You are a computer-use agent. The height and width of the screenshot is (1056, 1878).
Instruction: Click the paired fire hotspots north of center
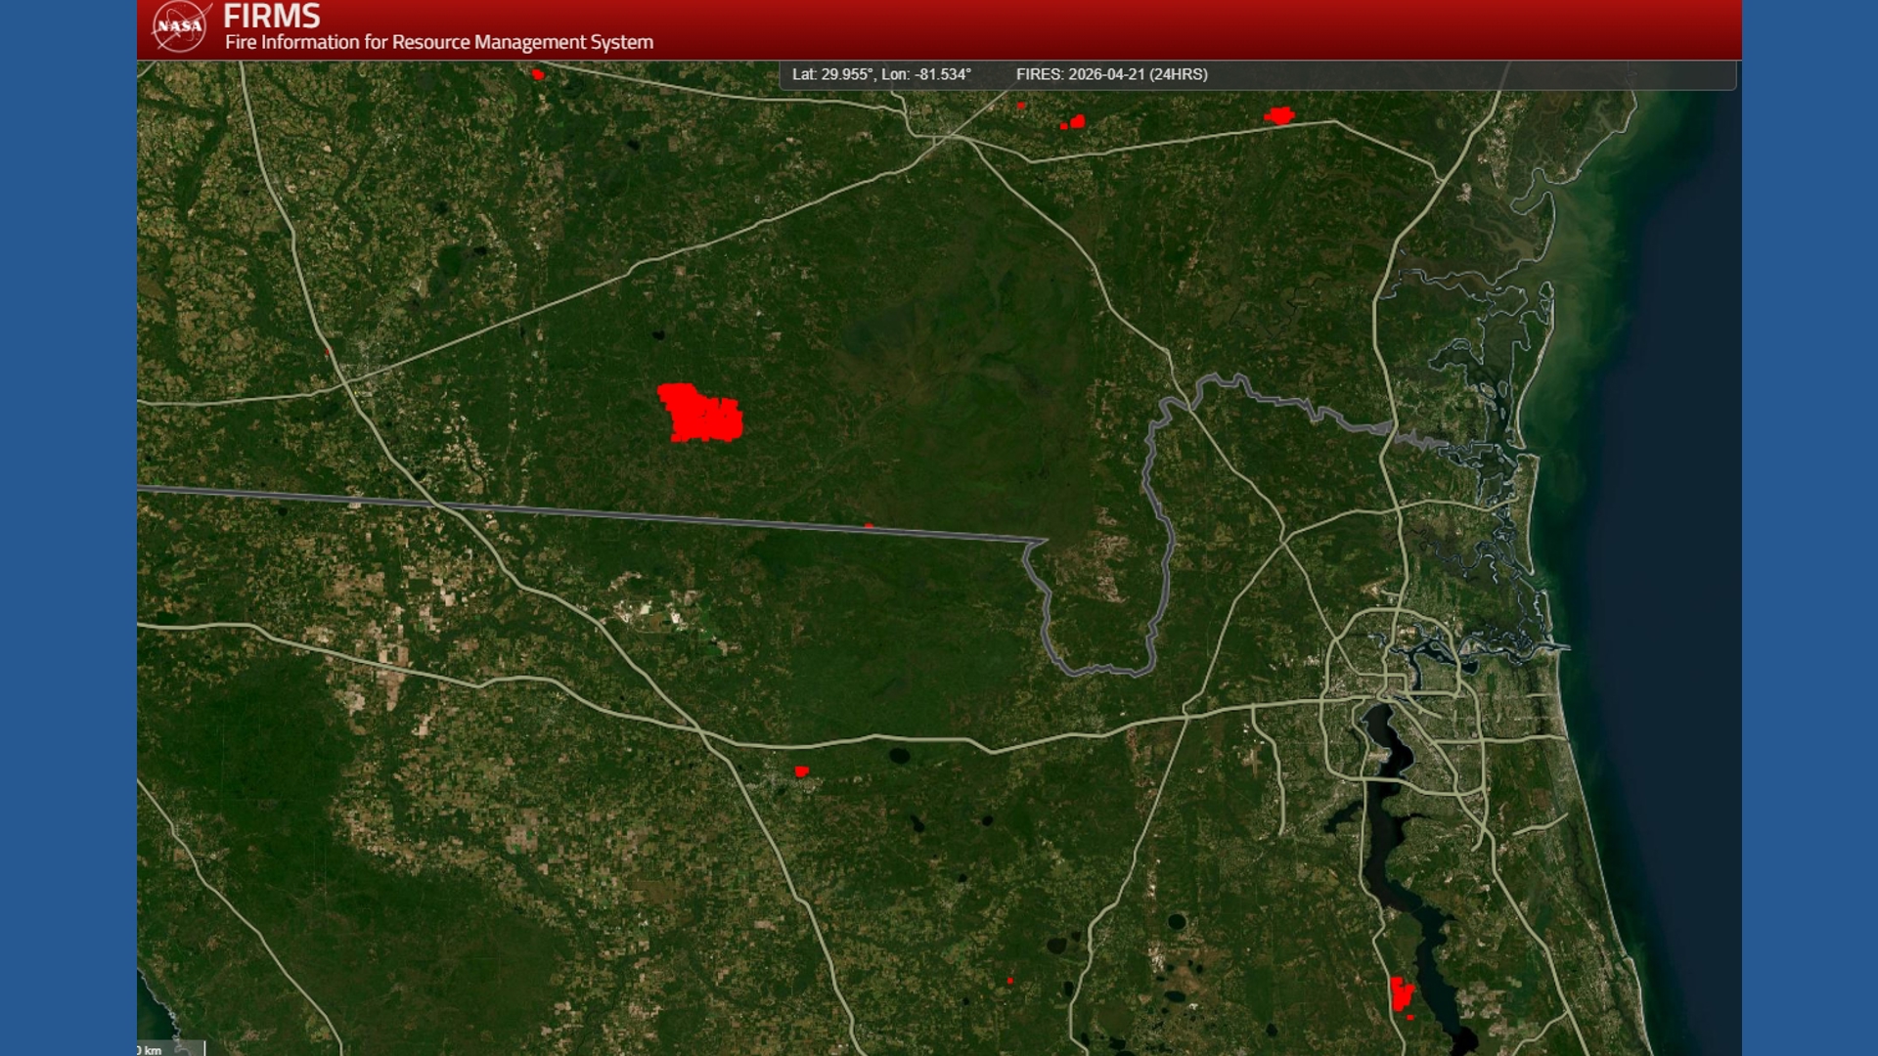(1075, 122)
